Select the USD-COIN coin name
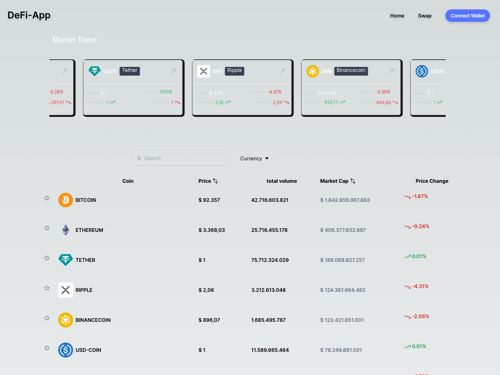The width and height of the screenshot is (500, 375). pos(88,350)
